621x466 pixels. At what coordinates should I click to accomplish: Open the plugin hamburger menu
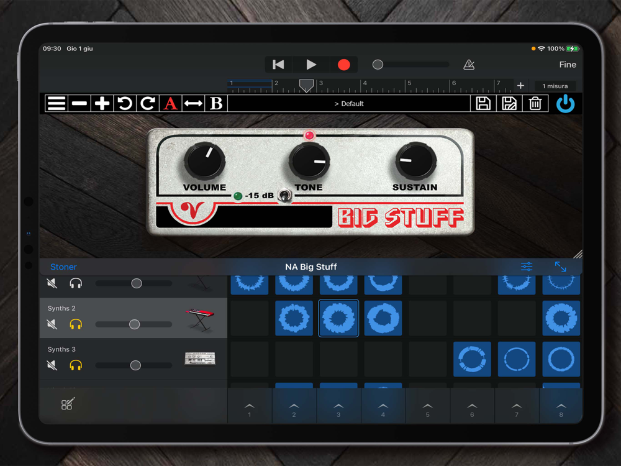click(57, 103)
